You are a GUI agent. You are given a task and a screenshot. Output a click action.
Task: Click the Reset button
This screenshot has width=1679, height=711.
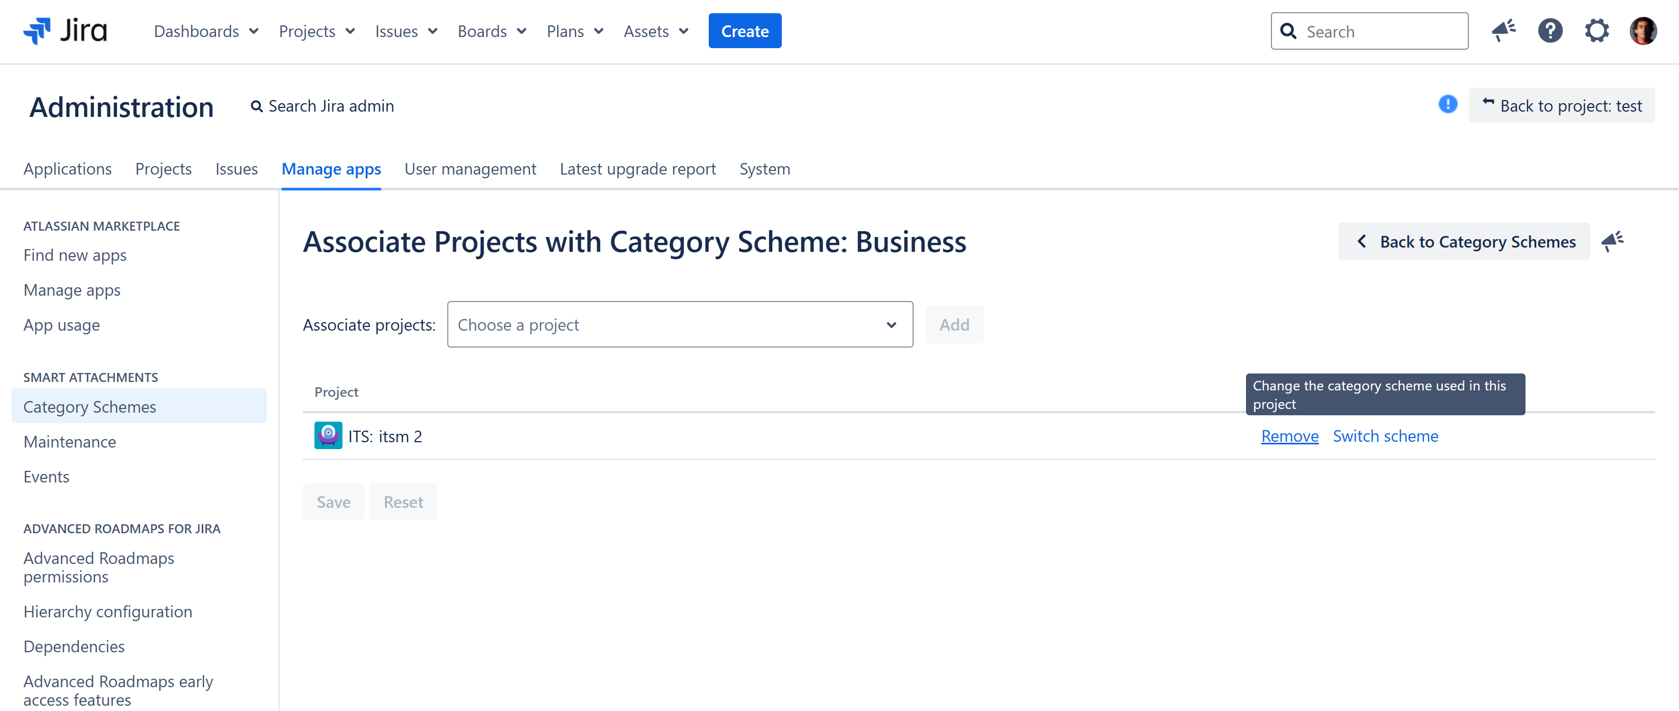pos(403,502)
